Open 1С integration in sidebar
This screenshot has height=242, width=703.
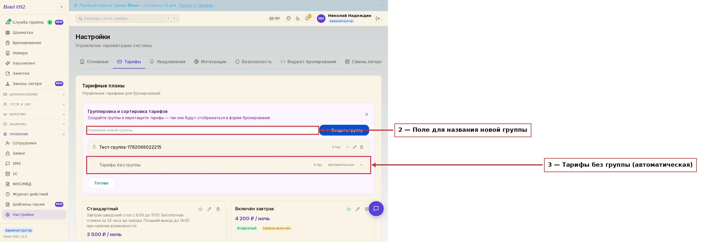[x=34, y=174]
